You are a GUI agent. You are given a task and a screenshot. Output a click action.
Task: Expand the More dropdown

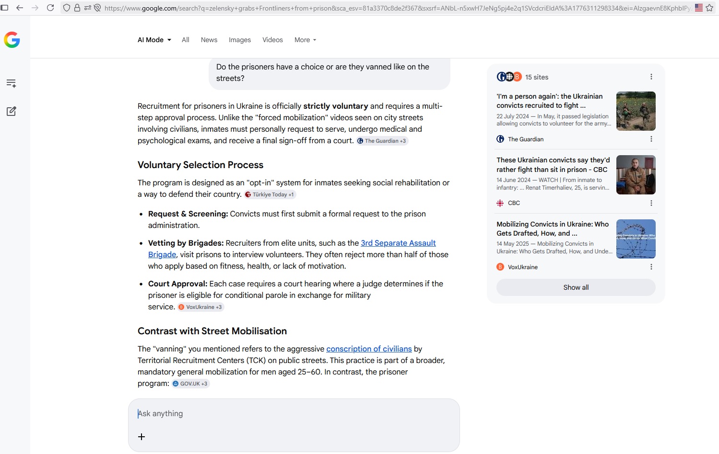tap(306, 40)
